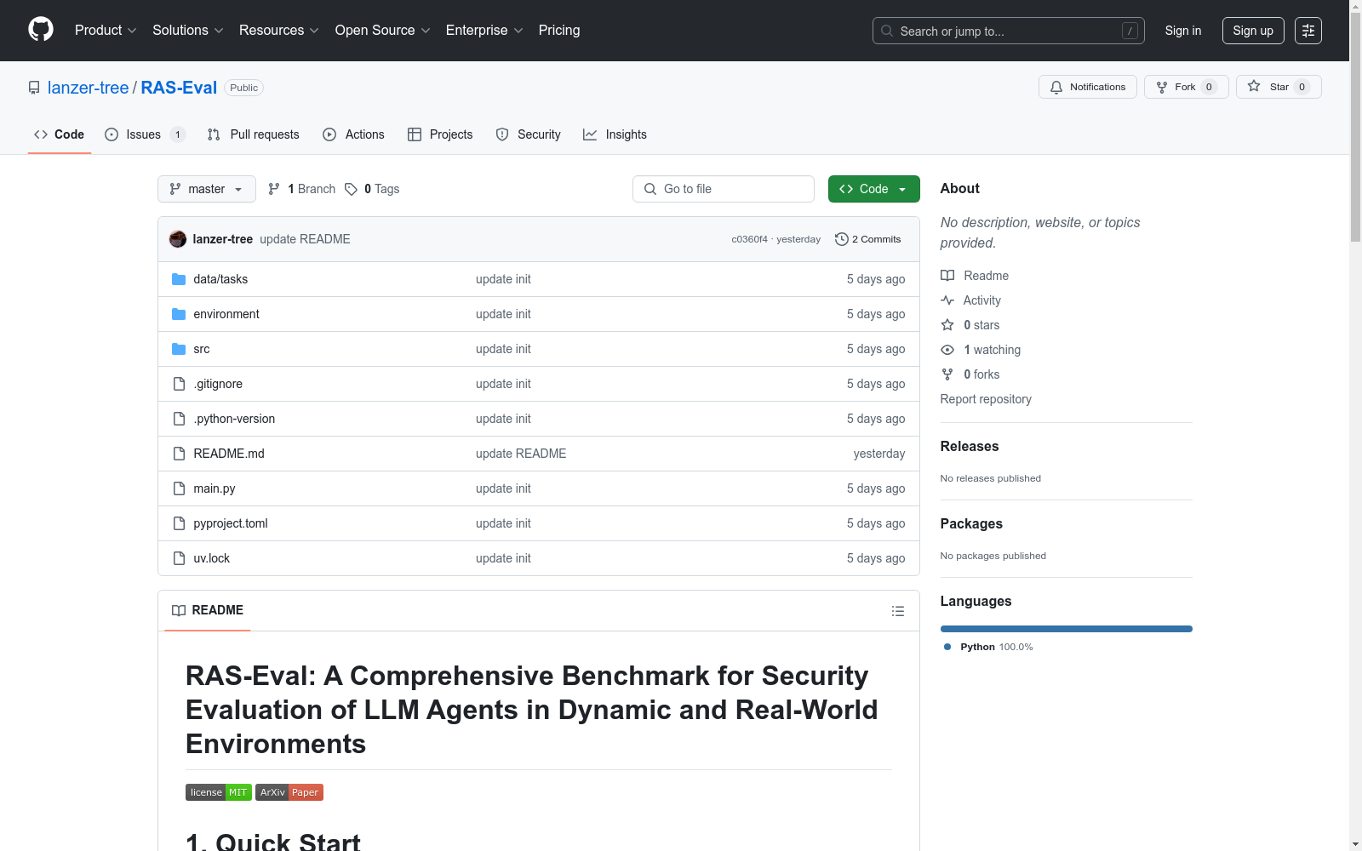Click the lanzer-tree avatar in commit row
This screenshot has width=1362, height=851.
point(178,239)
